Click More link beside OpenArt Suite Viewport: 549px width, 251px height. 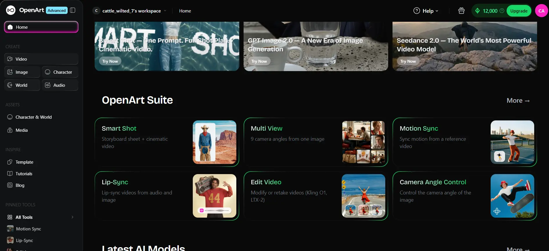coord(518,100)
